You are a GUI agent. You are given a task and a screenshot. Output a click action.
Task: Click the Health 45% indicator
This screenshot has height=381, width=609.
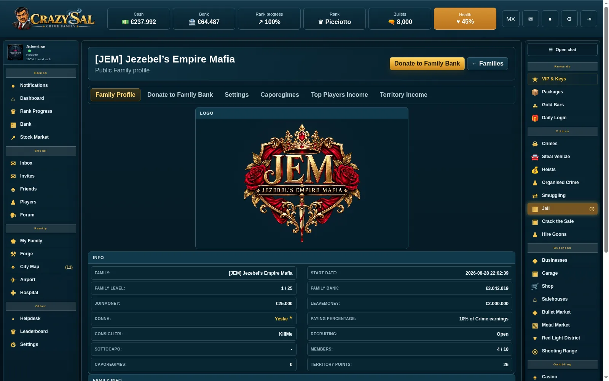click(465, 19)
